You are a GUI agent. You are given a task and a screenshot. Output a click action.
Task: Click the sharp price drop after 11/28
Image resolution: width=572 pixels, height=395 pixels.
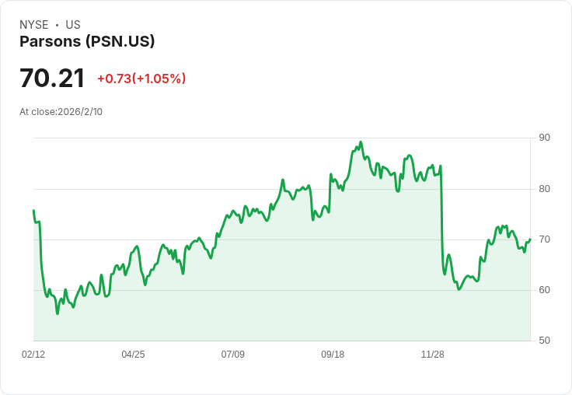coord(441,219)
